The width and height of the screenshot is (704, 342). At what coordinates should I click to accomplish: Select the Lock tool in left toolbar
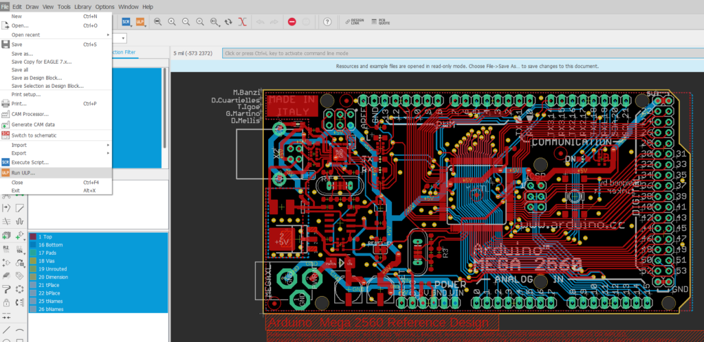7,303
